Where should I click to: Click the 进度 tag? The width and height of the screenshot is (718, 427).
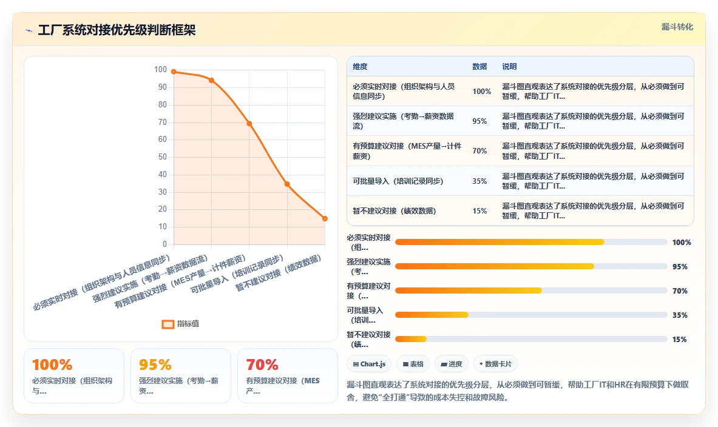click(x=452, y=364)
